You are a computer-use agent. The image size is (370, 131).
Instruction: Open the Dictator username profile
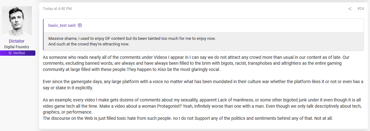pos(16,41)
